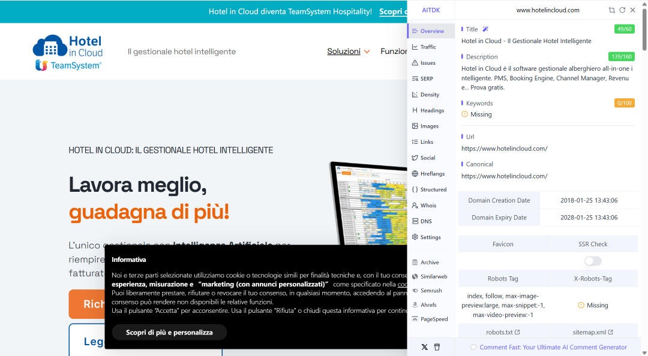
Task: Click the Domain Creation Date value
Action: point(589,200)
